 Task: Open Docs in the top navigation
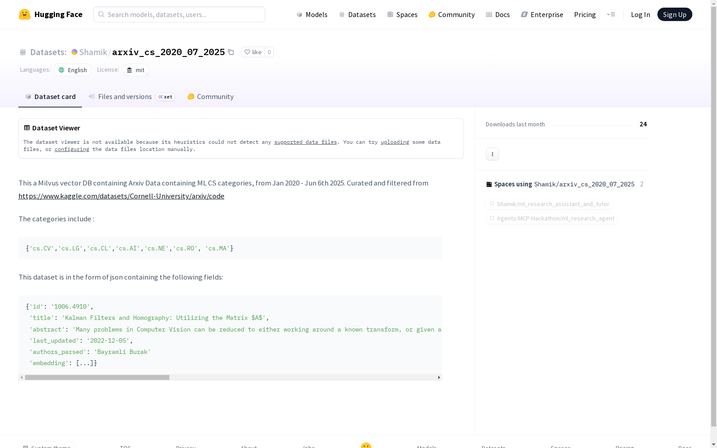[498, 14]
